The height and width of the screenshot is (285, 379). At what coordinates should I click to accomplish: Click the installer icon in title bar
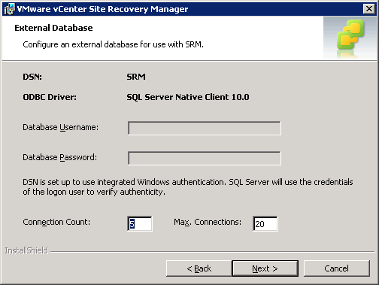[x=9, y=9]
